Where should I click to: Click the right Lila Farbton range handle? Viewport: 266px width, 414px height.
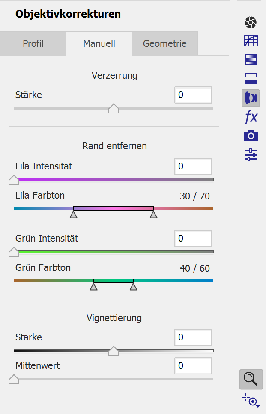coord(154,214)
